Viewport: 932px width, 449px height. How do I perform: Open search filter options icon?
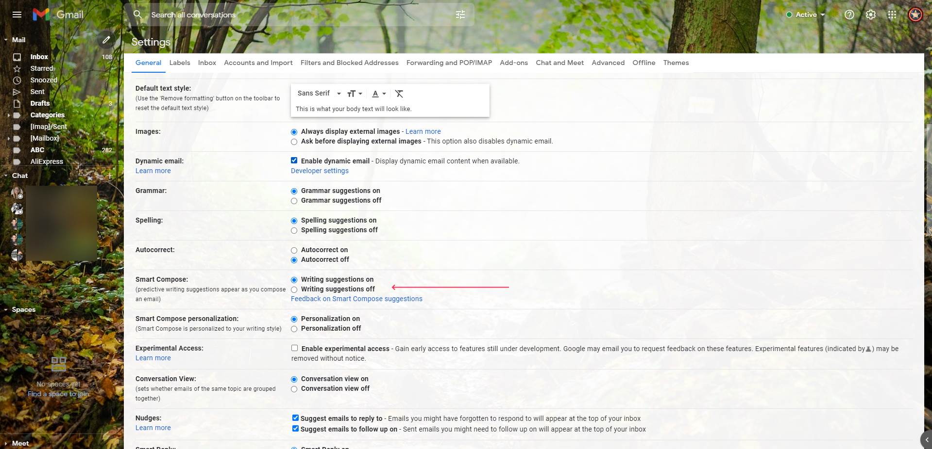(x=460, y=15)
